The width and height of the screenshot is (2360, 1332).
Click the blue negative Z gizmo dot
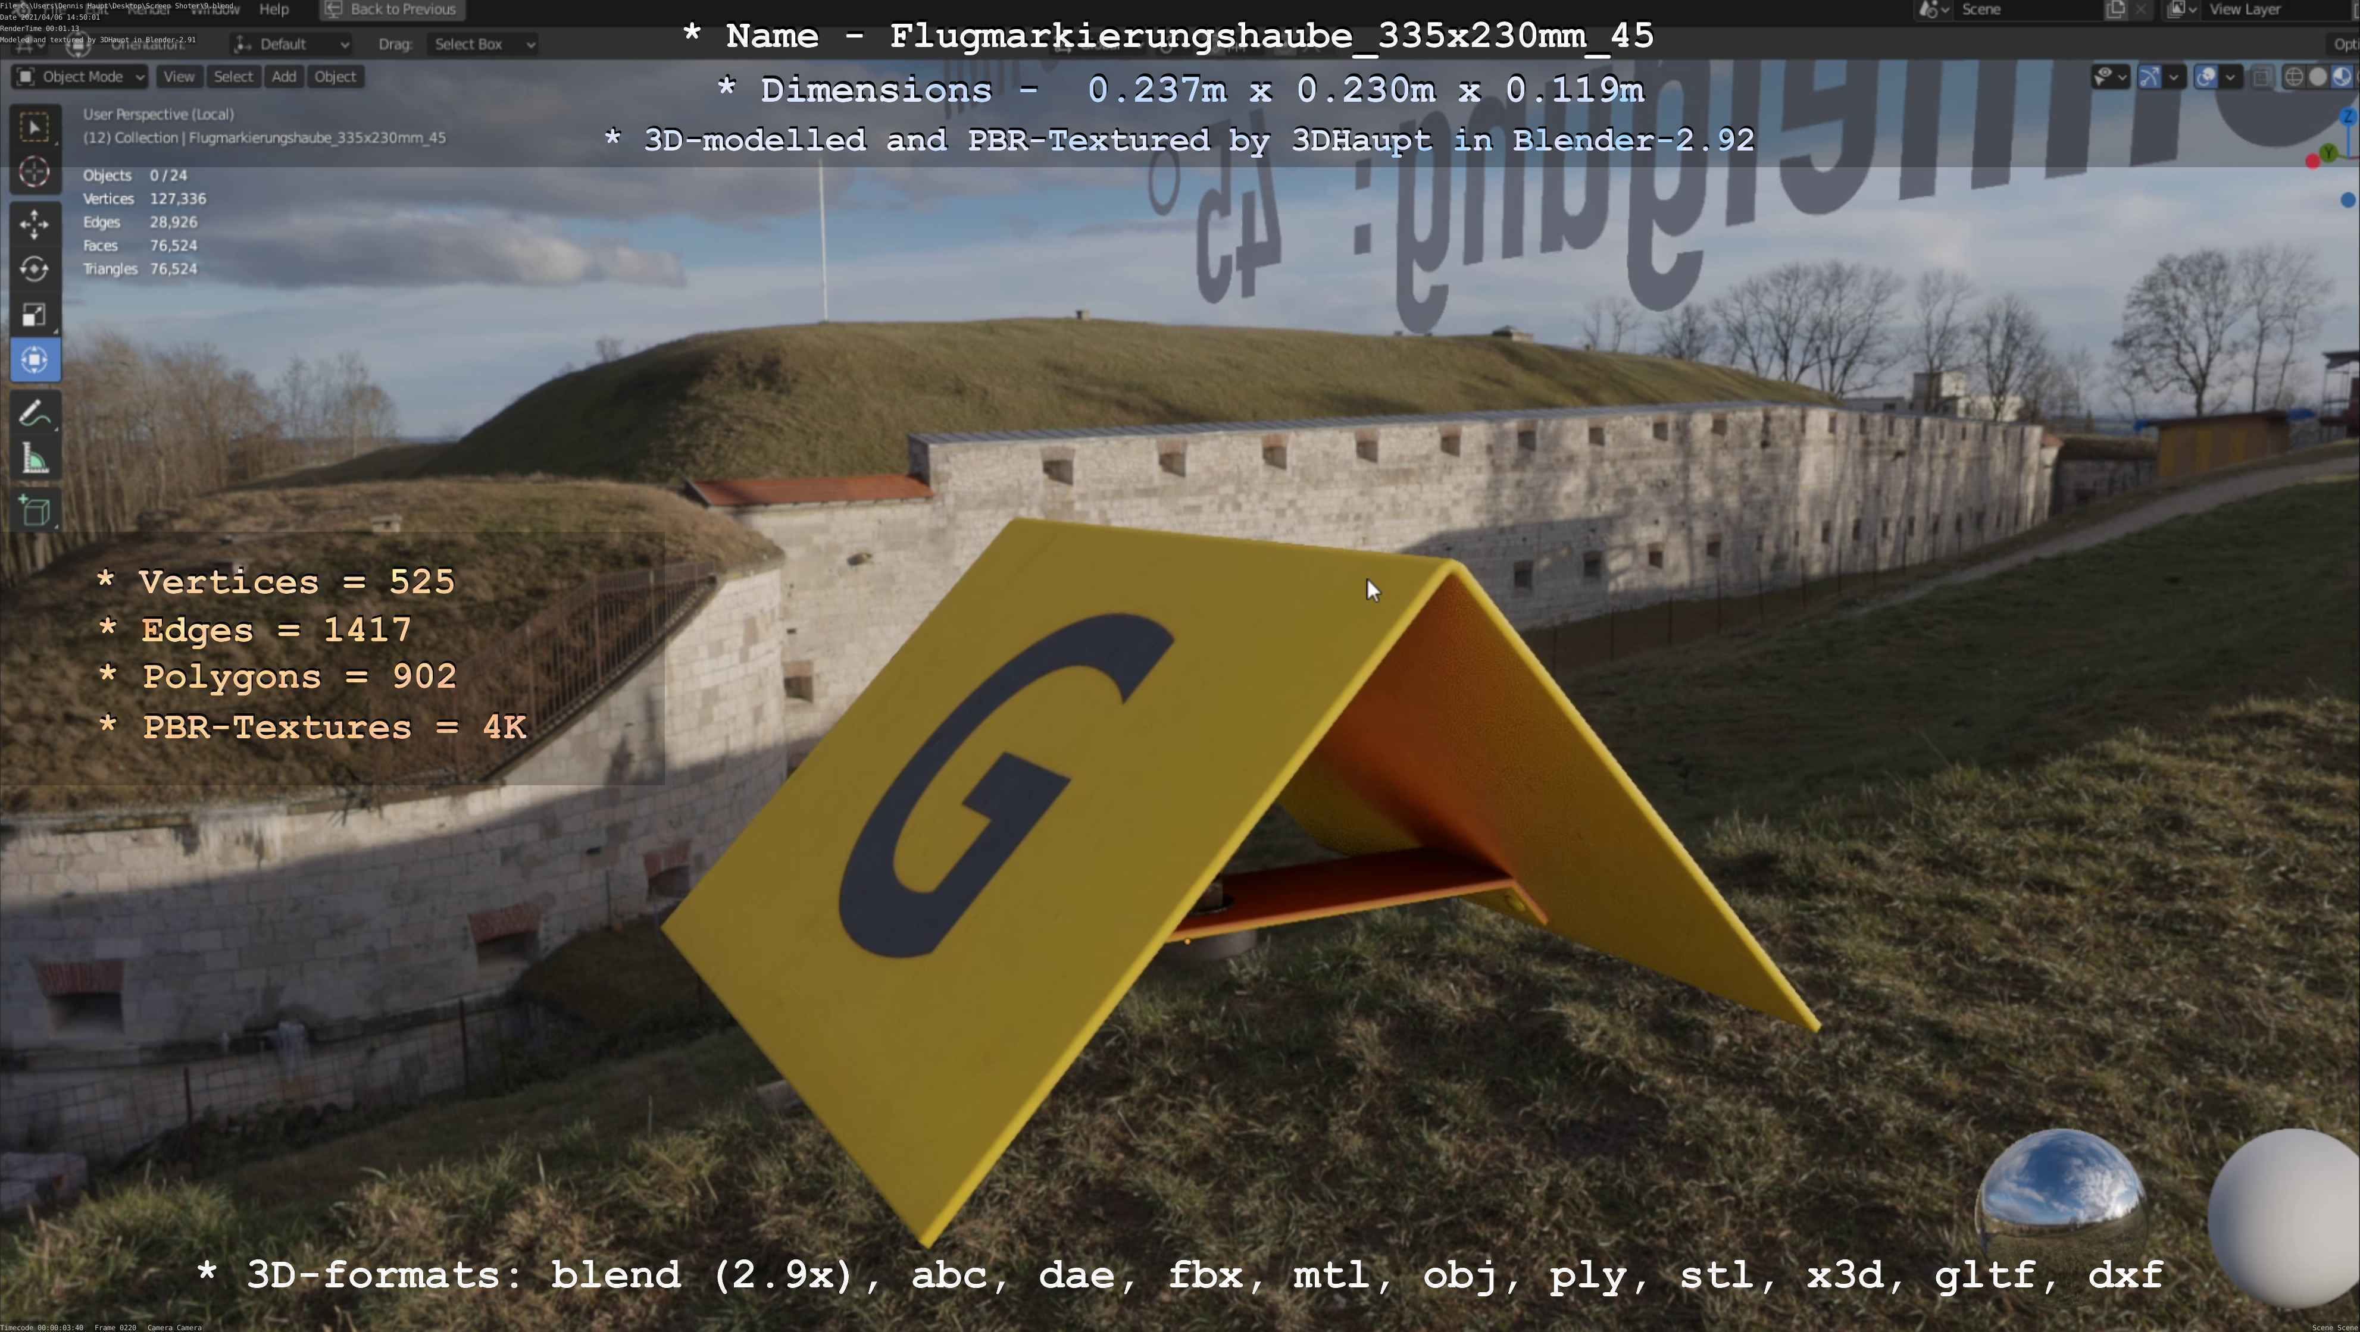pyautogui.click(x=2347, y=199)
